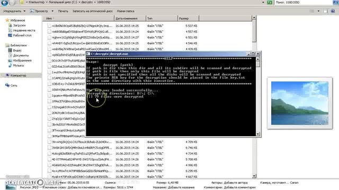Click console window scrollbar down arrow
Viewport: 339px width, 190px height.
click(x=258, y=134)
